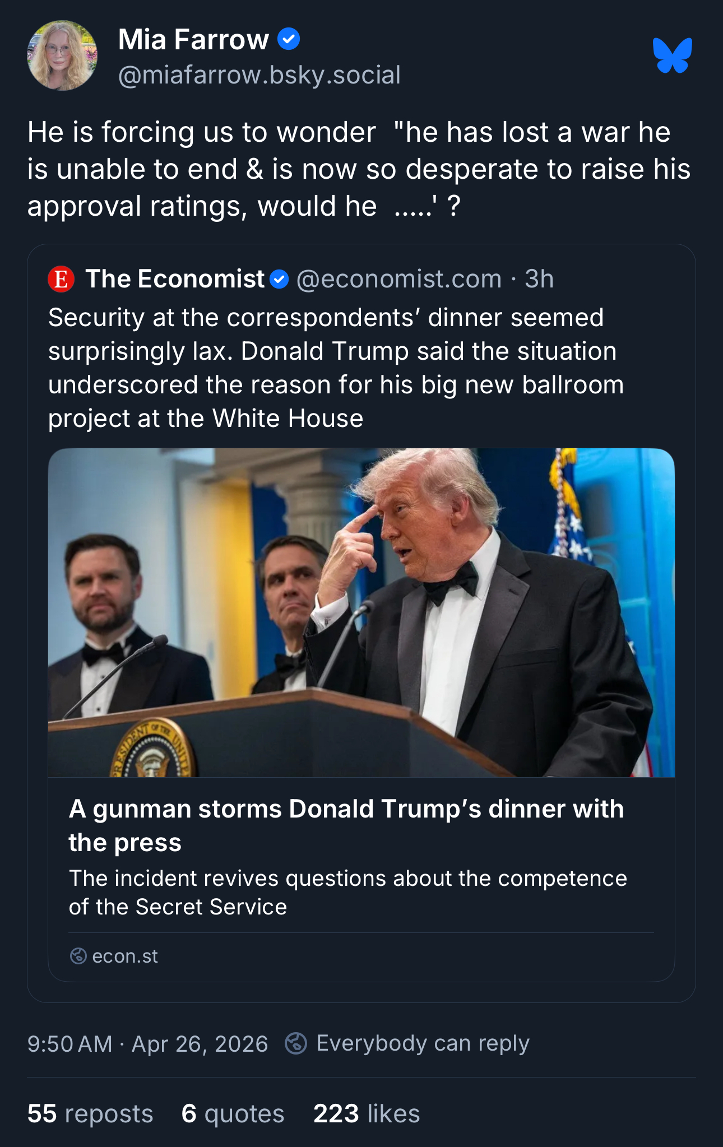723x1147 pixels.
Task: Click Mia Farrow's blue verified badge
Action: pyautogui.click(x=289, y=39)
